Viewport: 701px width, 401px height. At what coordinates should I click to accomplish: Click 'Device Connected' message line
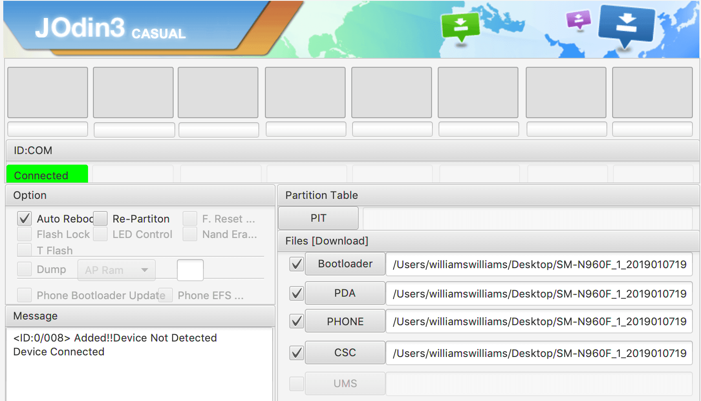click(59, 352)
